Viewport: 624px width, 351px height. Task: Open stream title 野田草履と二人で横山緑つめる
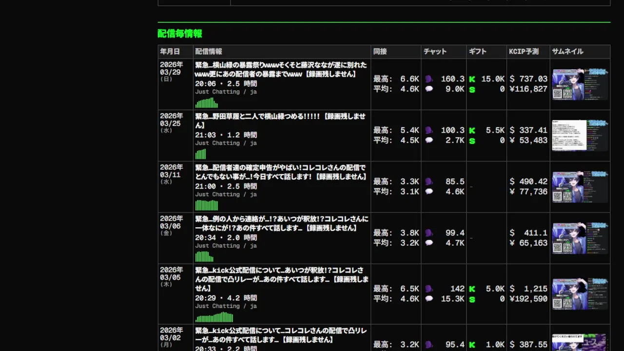pos(280,120)
